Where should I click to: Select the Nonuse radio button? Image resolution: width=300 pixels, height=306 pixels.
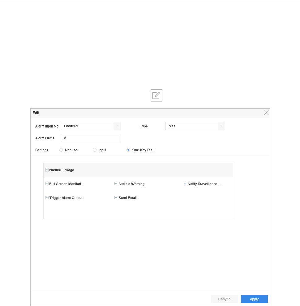pyautogui.click(x=61, y=150)
